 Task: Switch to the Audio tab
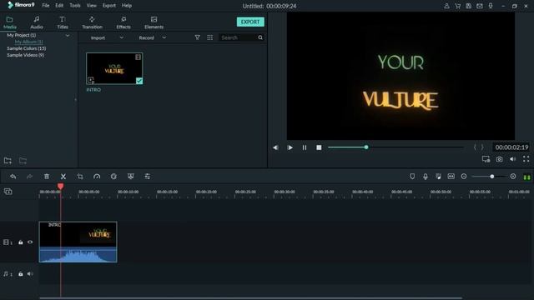click(x=37, y=22)
